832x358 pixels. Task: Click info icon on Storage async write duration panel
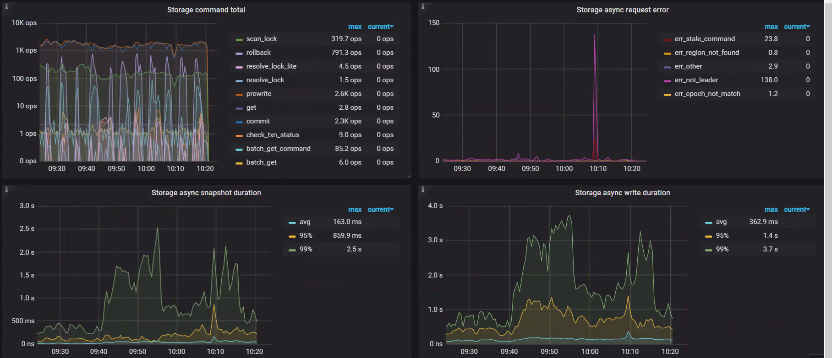click(x=423, y=189)
